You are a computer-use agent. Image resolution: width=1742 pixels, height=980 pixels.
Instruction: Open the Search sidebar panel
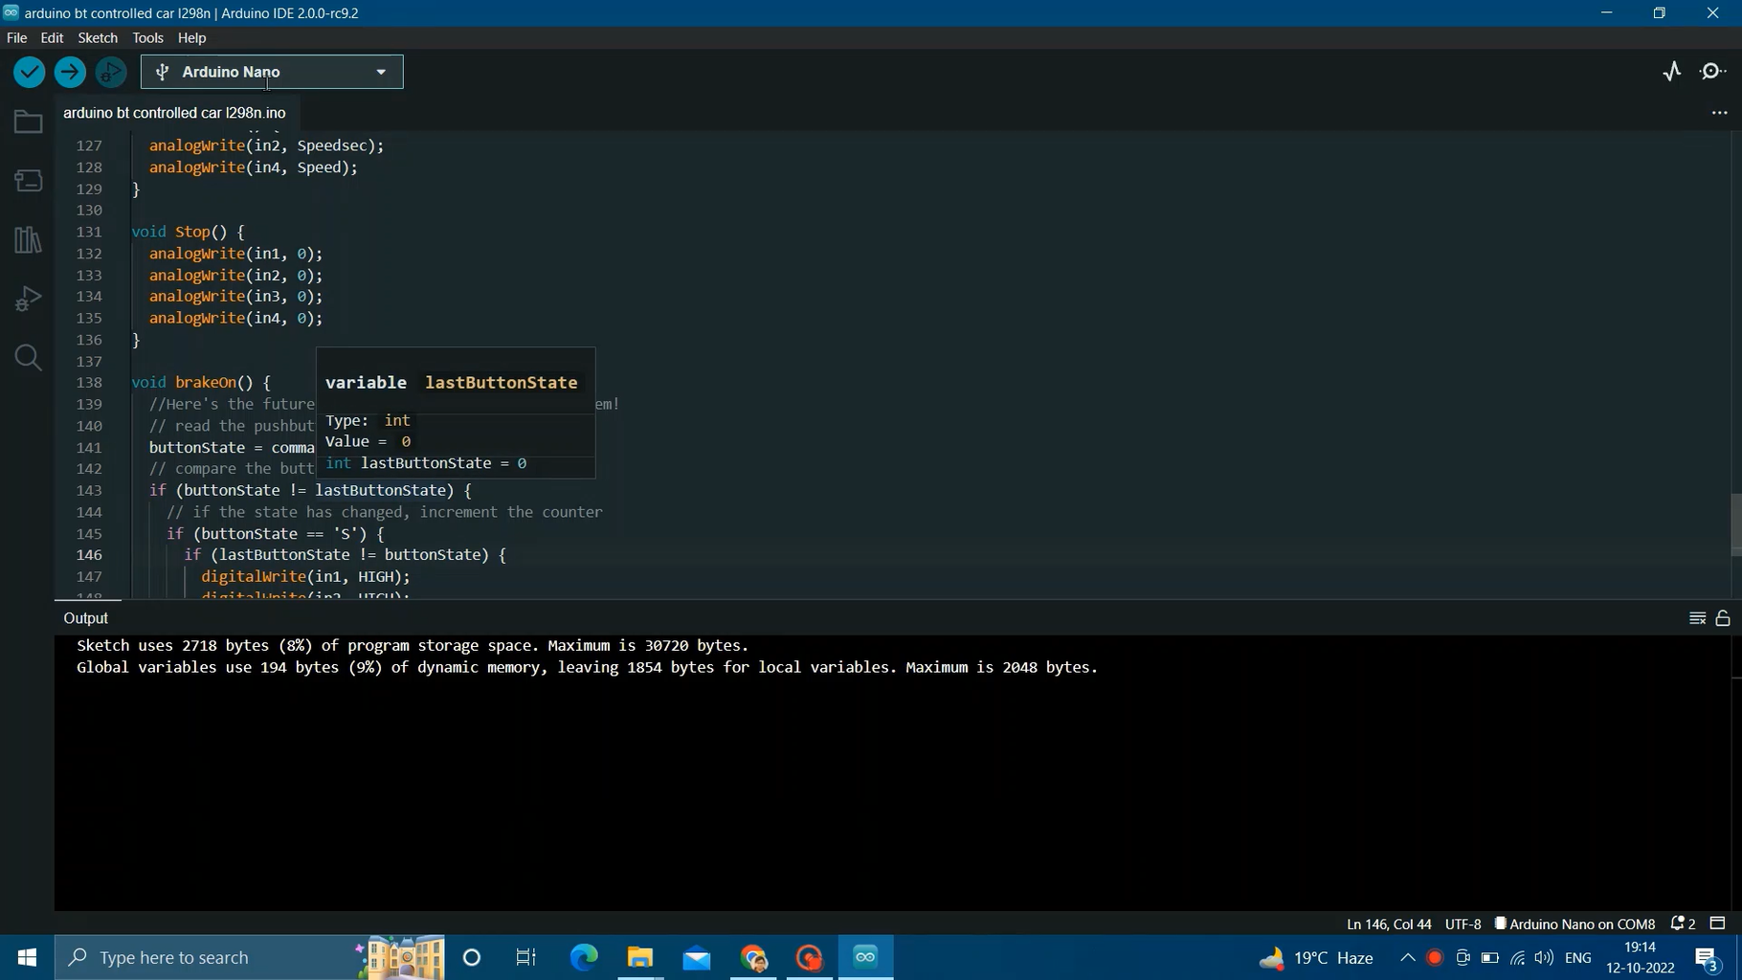(x=28, y=358)
